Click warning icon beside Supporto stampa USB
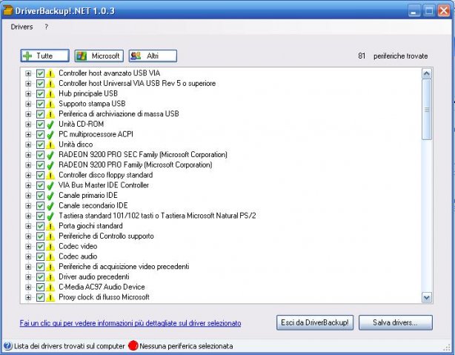Image resolution: width=455 pixels, height=355 pixels. 50,104
